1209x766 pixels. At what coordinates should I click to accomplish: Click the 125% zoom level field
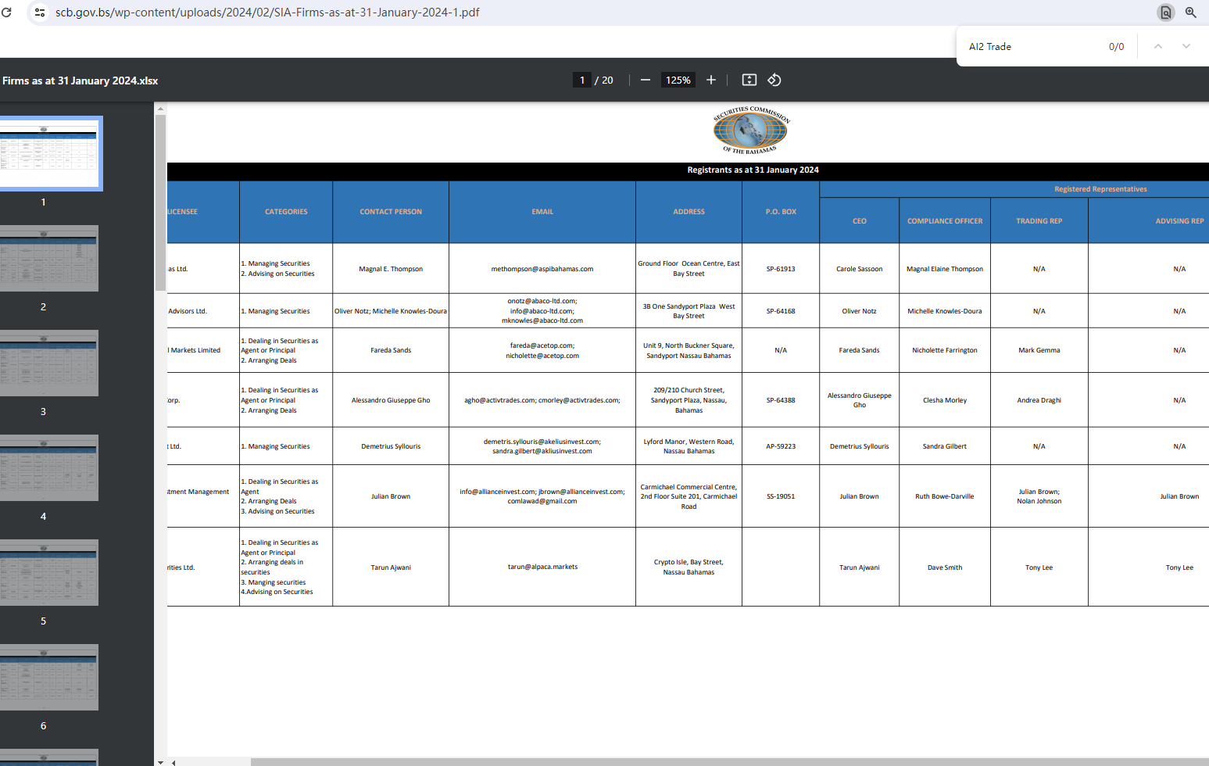[678, 80]
